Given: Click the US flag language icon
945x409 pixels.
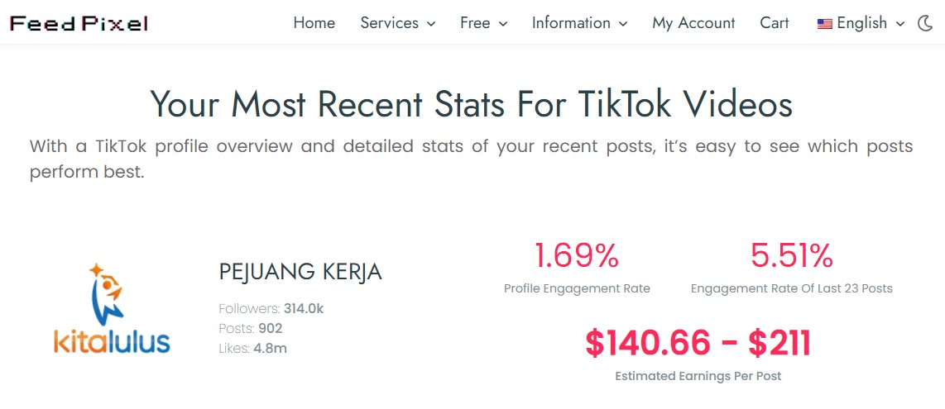Looking at the screenshot, I should tap(824, 24).
